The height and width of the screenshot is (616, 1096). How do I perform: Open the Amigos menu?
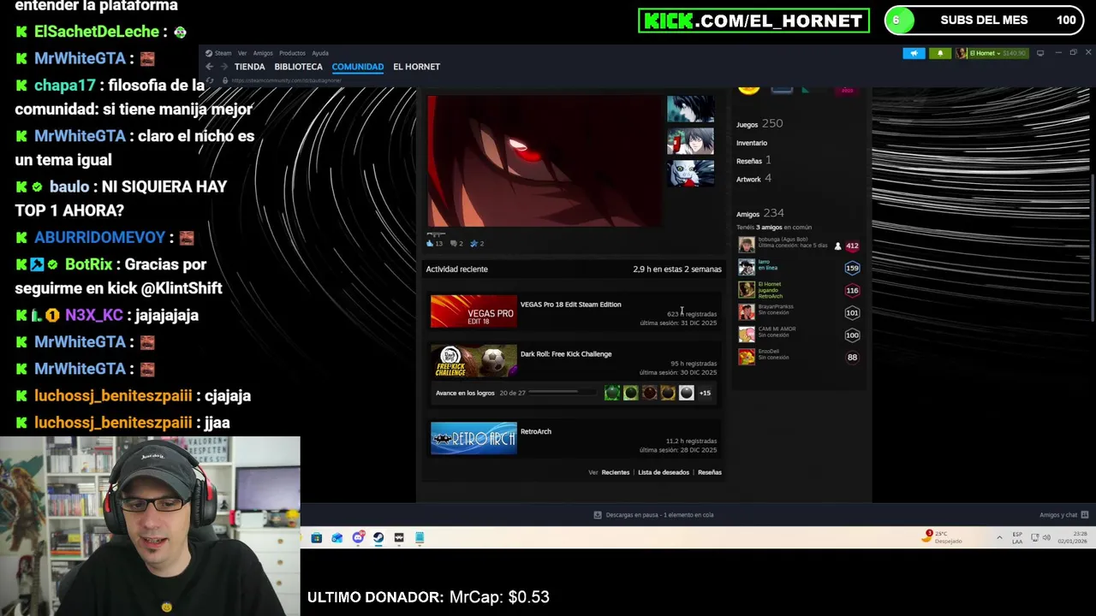coord(263,53)
